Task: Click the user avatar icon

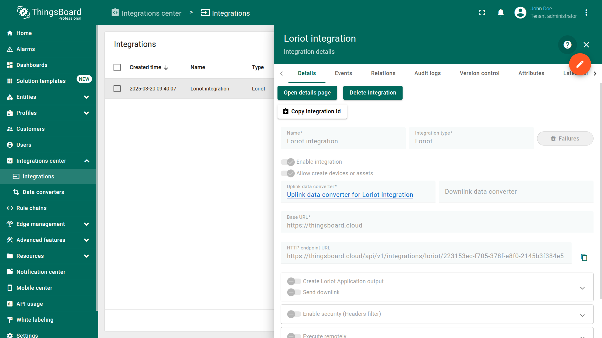Action: click(x=520, y=13)
